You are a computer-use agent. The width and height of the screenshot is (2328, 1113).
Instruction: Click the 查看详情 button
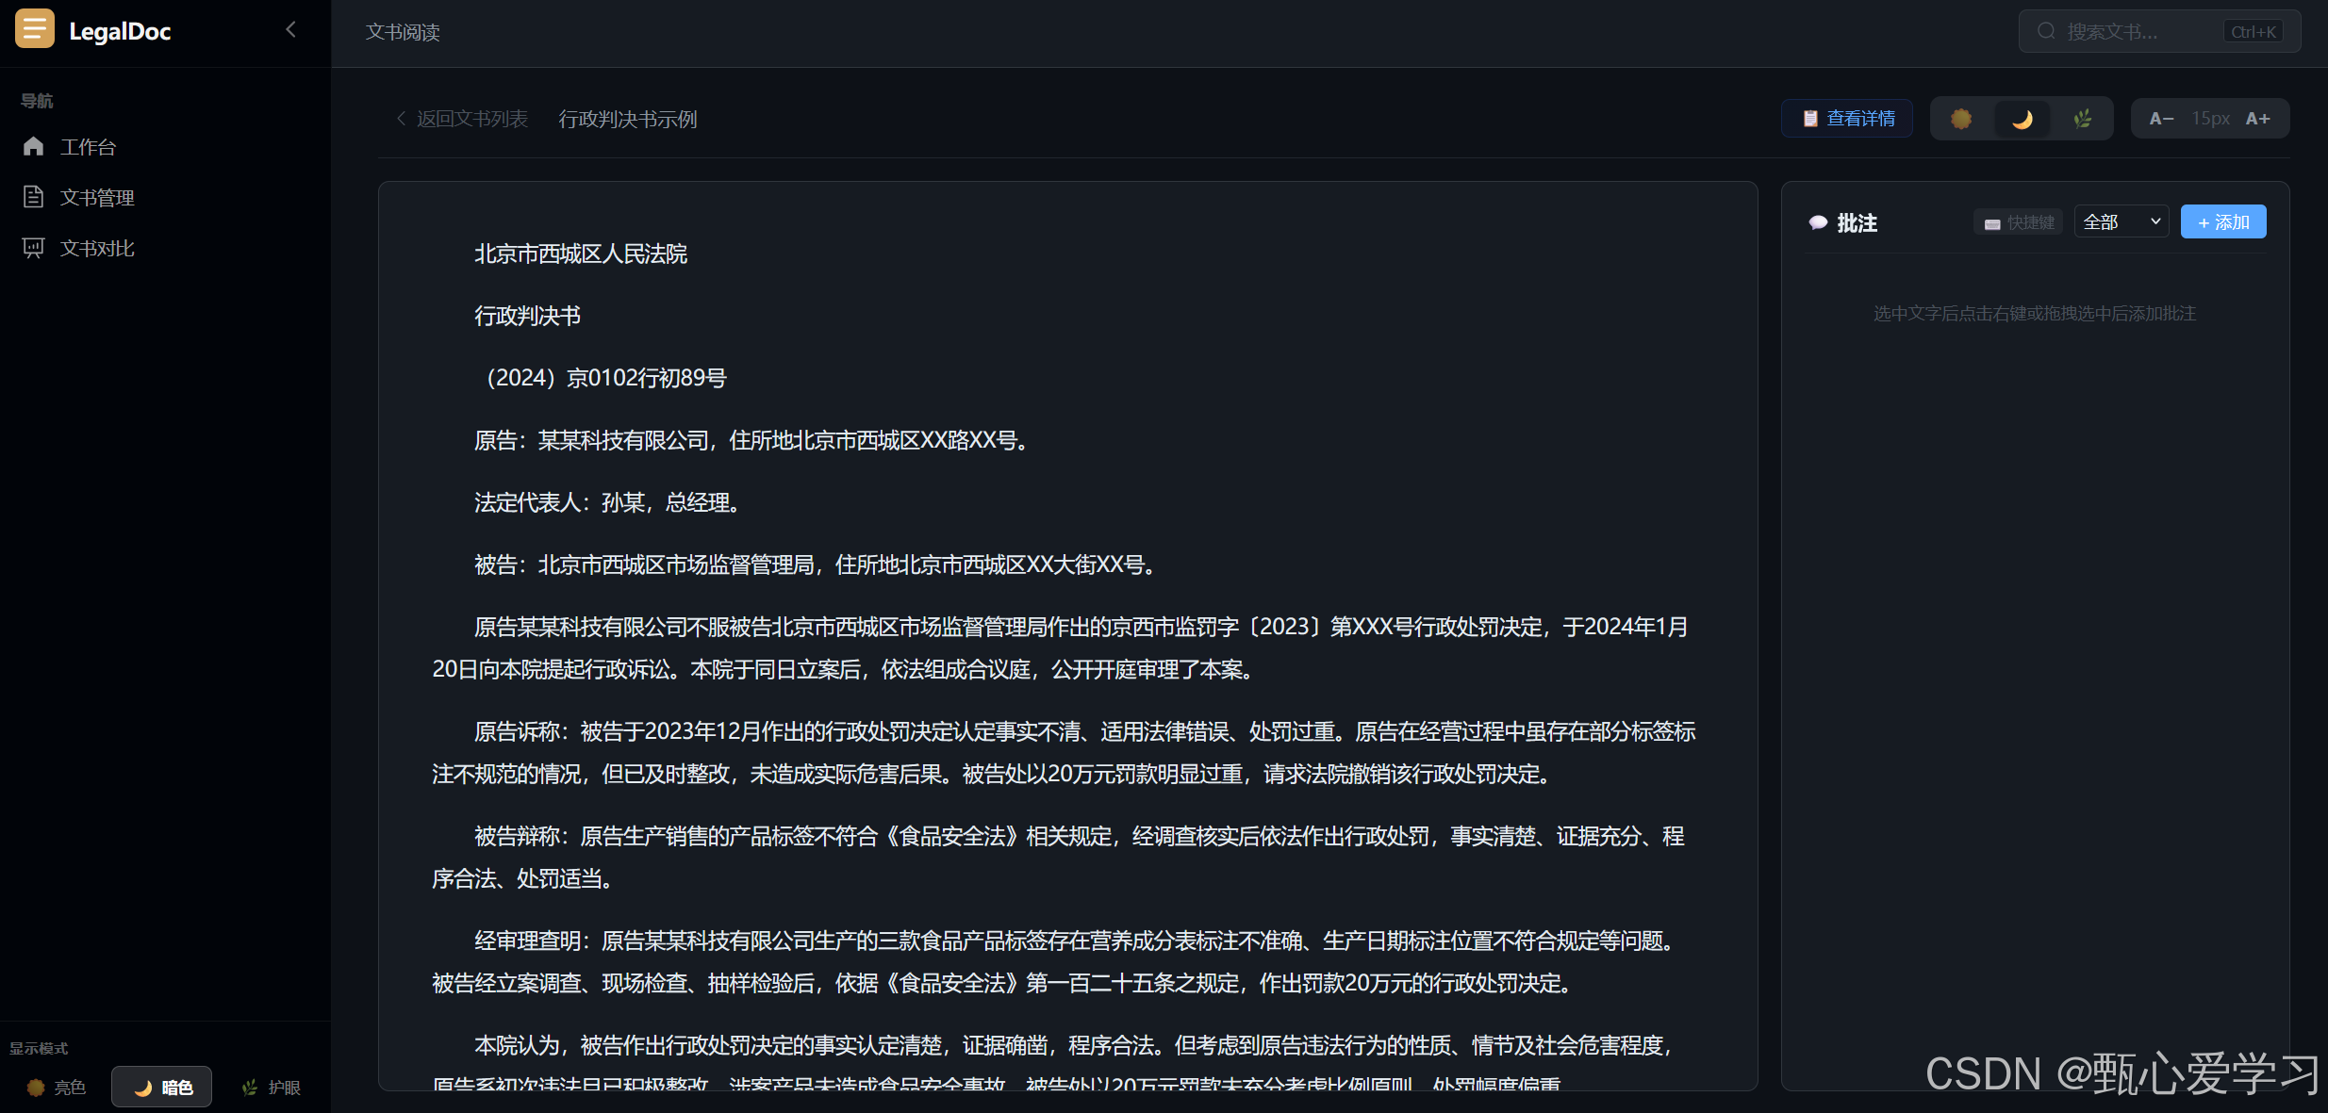[x=1847, y=119]
